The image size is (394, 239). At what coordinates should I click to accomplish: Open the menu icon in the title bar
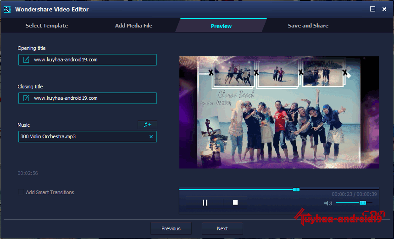click(x=372, y=9)
